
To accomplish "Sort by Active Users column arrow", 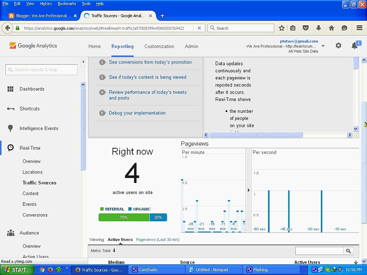I will click(356, 262).
